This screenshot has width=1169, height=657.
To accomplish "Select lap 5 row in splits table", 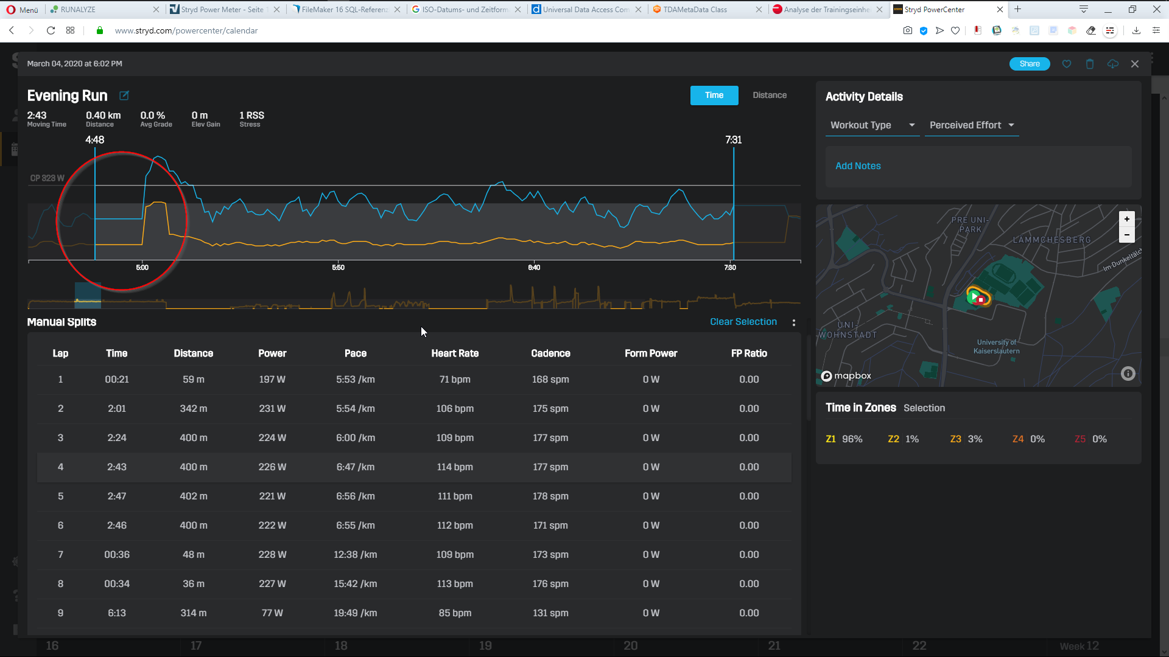I will point(414,496).
